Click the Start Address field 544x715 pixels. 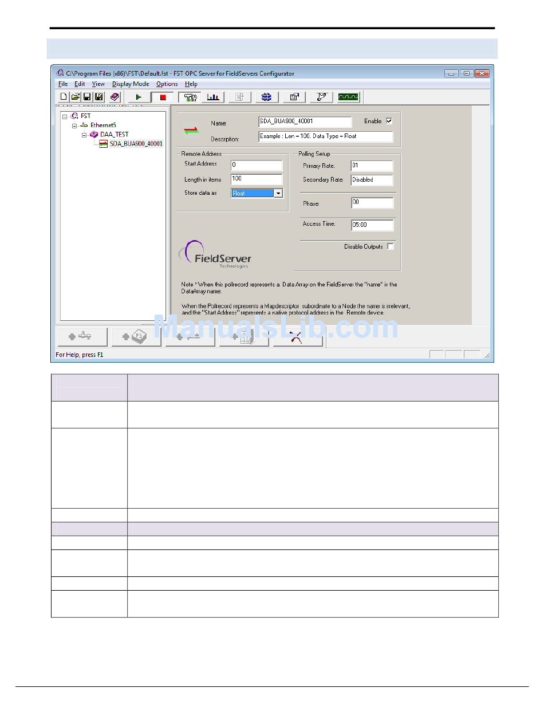tap(257, 166)
